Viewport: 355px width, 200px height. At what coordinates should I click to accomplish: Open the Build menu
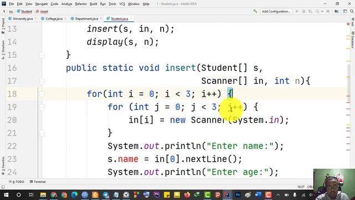point(94,4)
